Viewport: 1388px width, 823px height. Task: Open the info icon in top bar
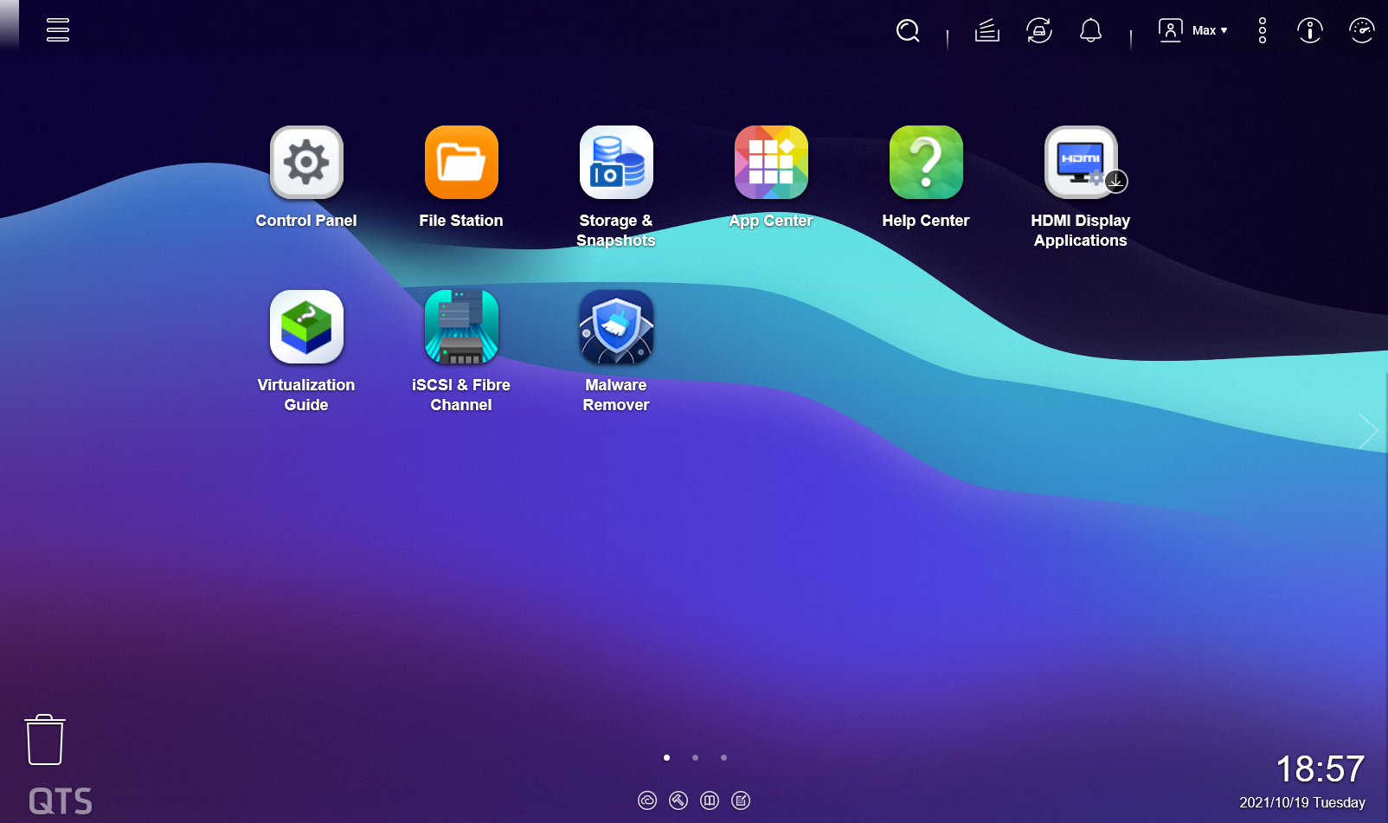[1310, 31]
